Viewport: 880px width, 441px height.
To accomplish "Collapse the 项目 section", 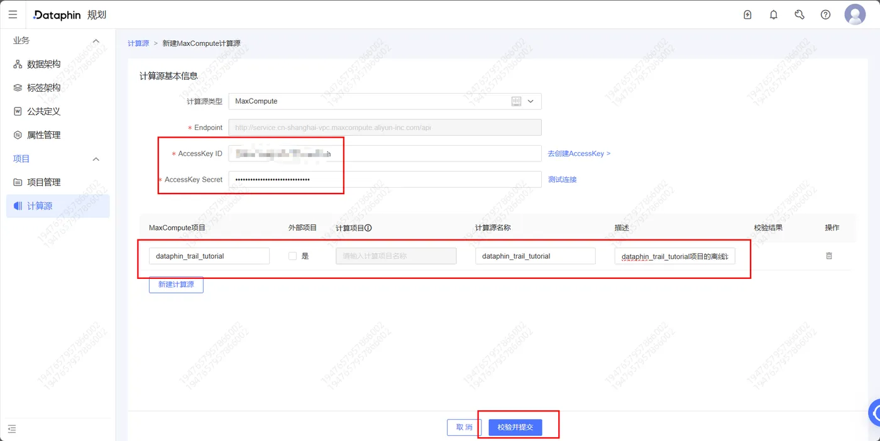I will (x=96, y=159).
